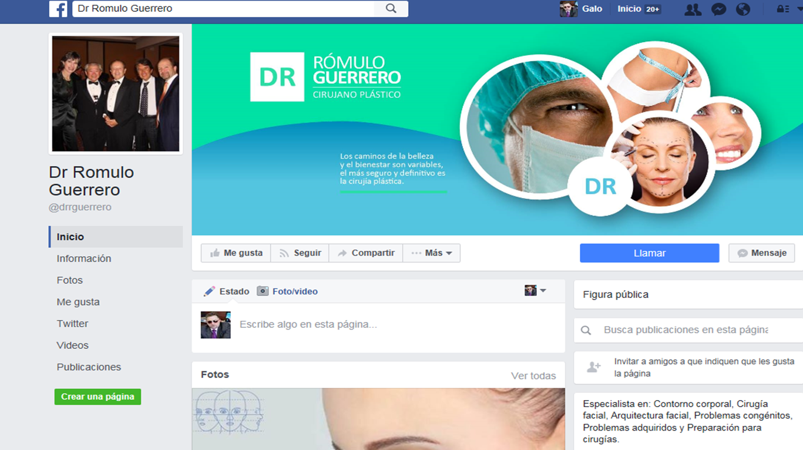The image size is (803, 450).
Task: Click the Facebook logo icon
Action: coord(58,9)
